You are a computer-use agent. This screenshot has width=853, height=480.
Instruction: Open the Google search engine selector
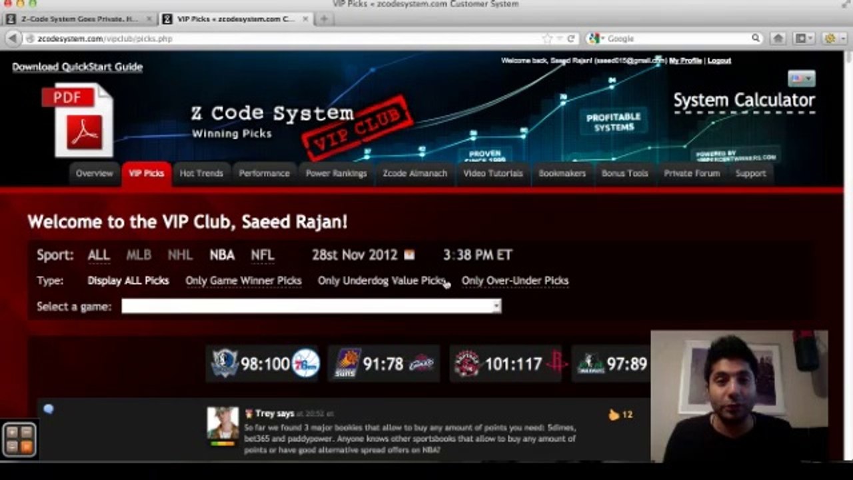pos(596,39)
